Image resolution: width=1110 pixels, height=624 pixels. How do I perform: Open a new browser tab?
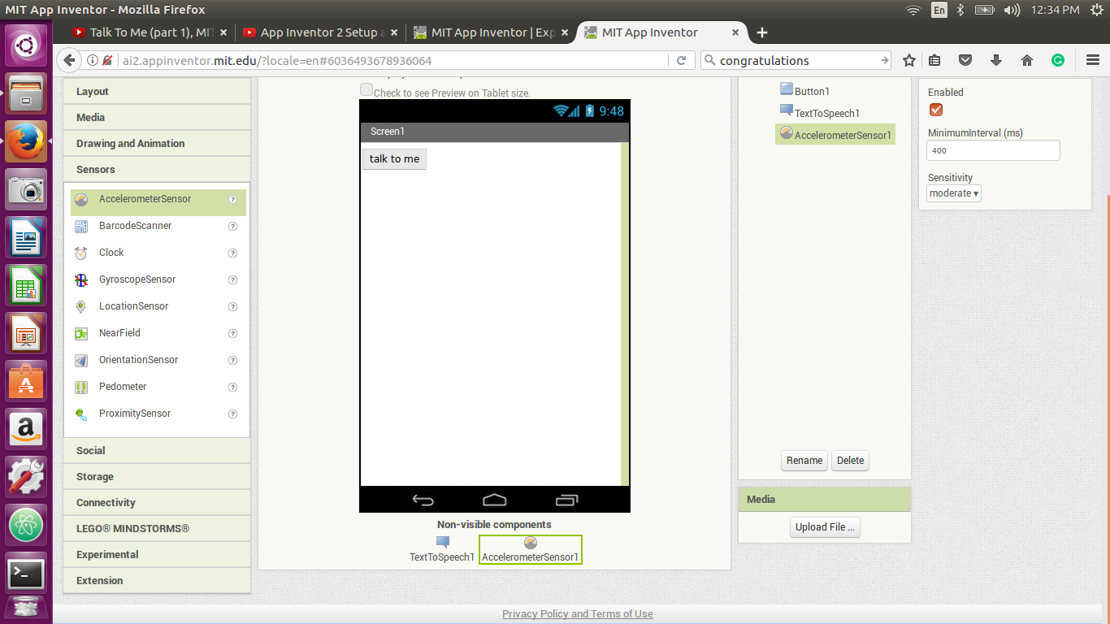click(761, 32)
